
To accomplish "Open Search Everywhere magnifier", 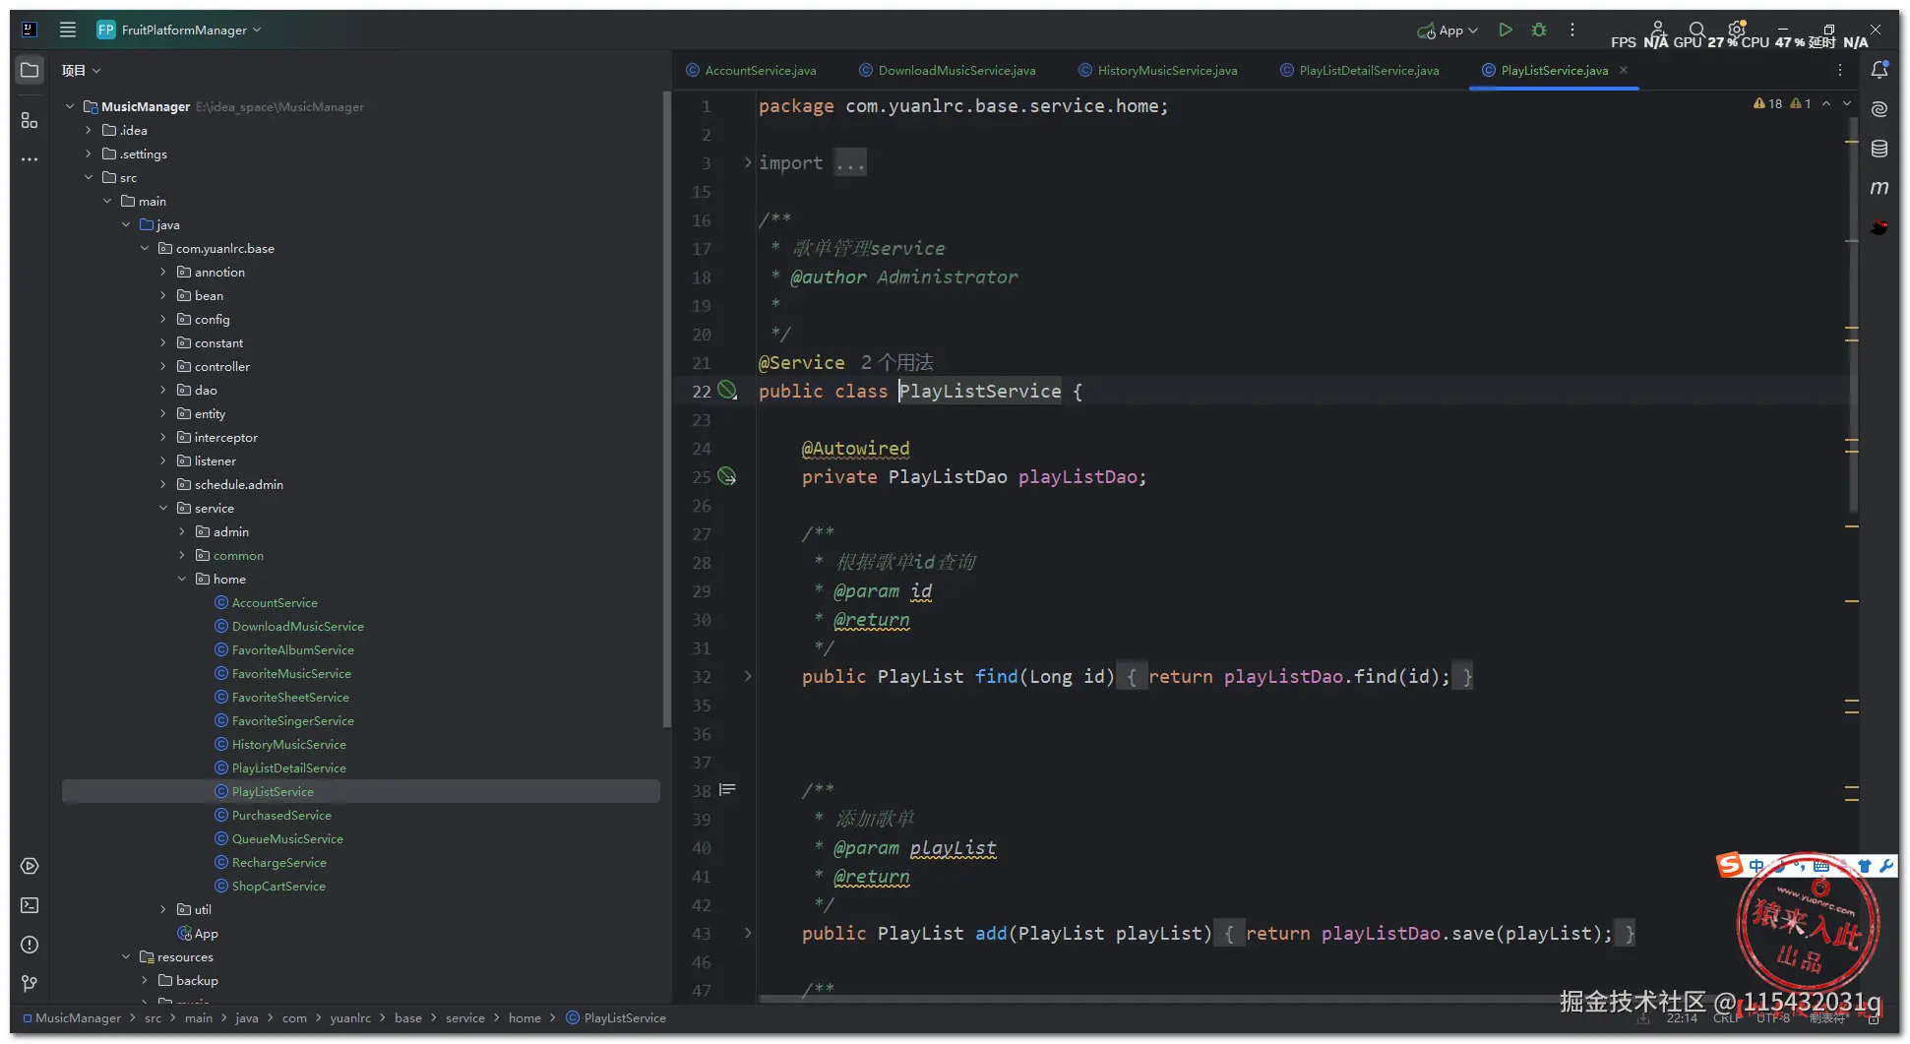I will (x=1697, y=30).
